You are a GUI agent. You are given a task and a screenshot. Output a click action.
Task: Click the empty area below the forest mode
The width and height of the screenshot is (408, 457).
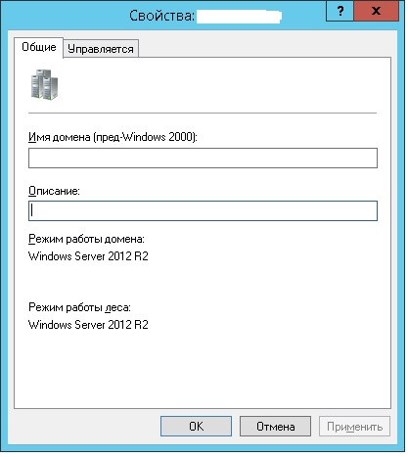click(203, 369)
